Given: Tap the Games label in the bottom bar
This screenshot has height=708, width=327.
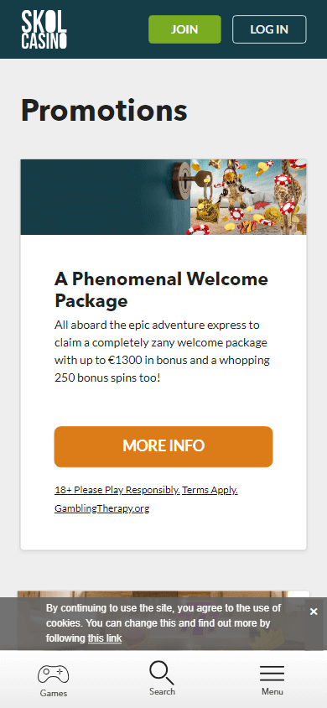Looking at the screenshot, I should click(x=53, y=693).
